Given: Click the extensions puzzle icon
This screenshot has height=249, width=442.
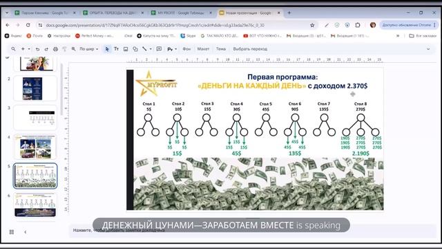Looking at the screenshot, I should [x=358, y=25].
